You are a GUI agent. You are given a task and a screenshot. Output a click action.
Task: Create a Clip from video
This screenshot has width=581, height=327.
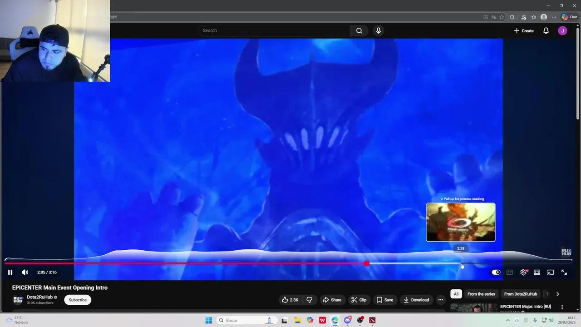coord(359,300)
